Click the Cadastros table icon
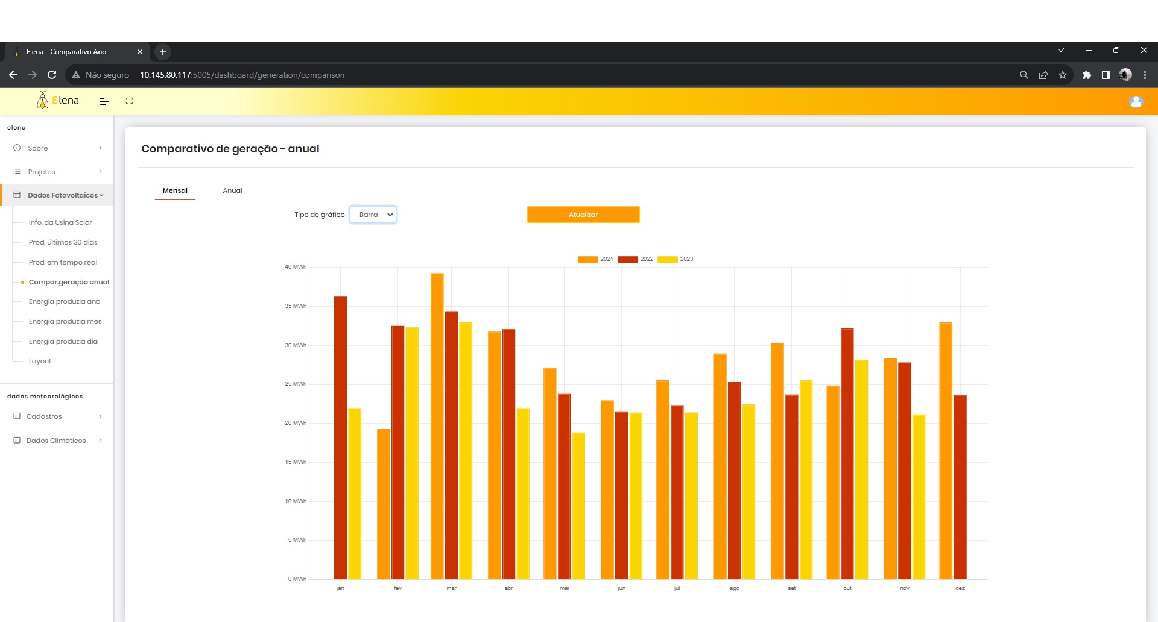The width and height of the screenshot is (1158, 622). [x=17, y=416]
